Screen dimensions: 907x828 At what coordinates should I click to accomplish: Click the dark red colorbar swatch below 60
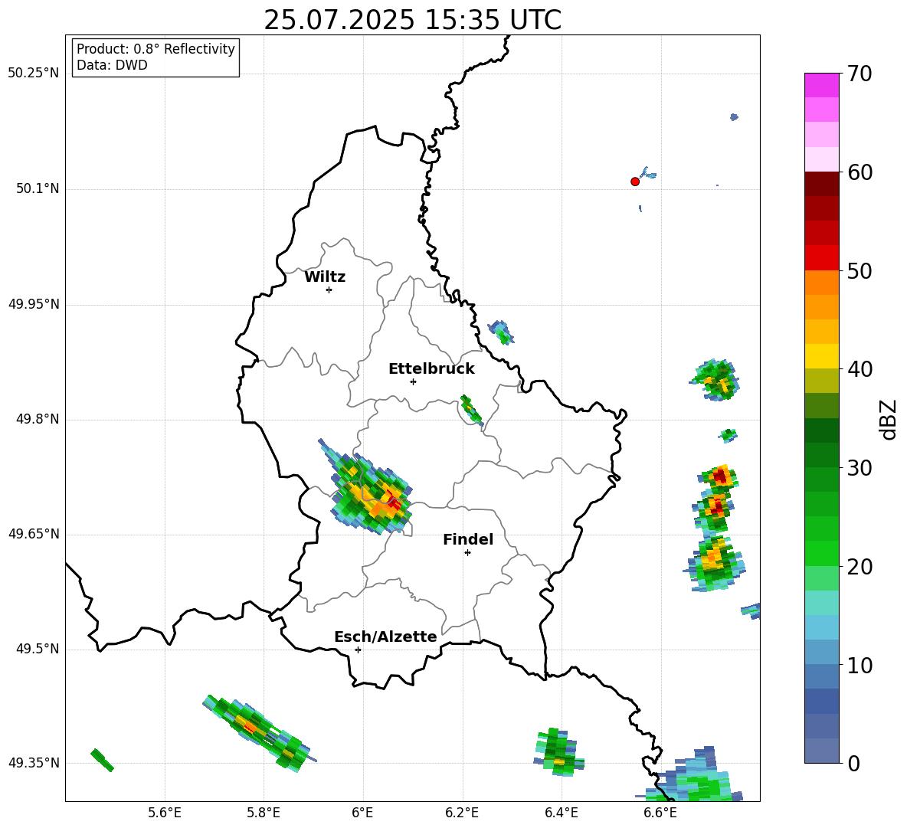(x=821, y=184)
